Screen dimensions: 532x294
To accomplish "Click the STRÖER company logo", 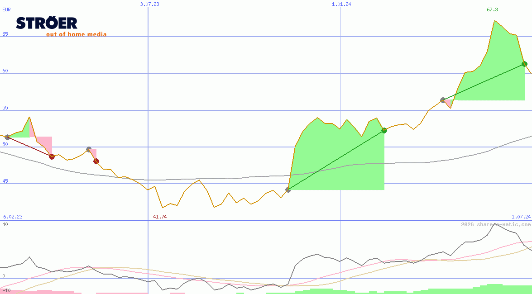I will tap(47, 23).
